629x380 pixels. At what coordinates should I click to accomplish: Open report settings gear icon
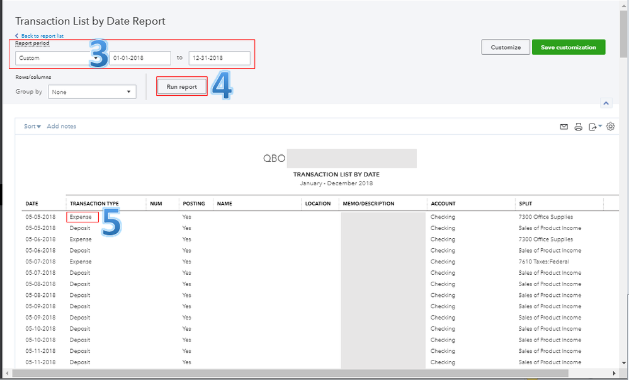(610, 127)
